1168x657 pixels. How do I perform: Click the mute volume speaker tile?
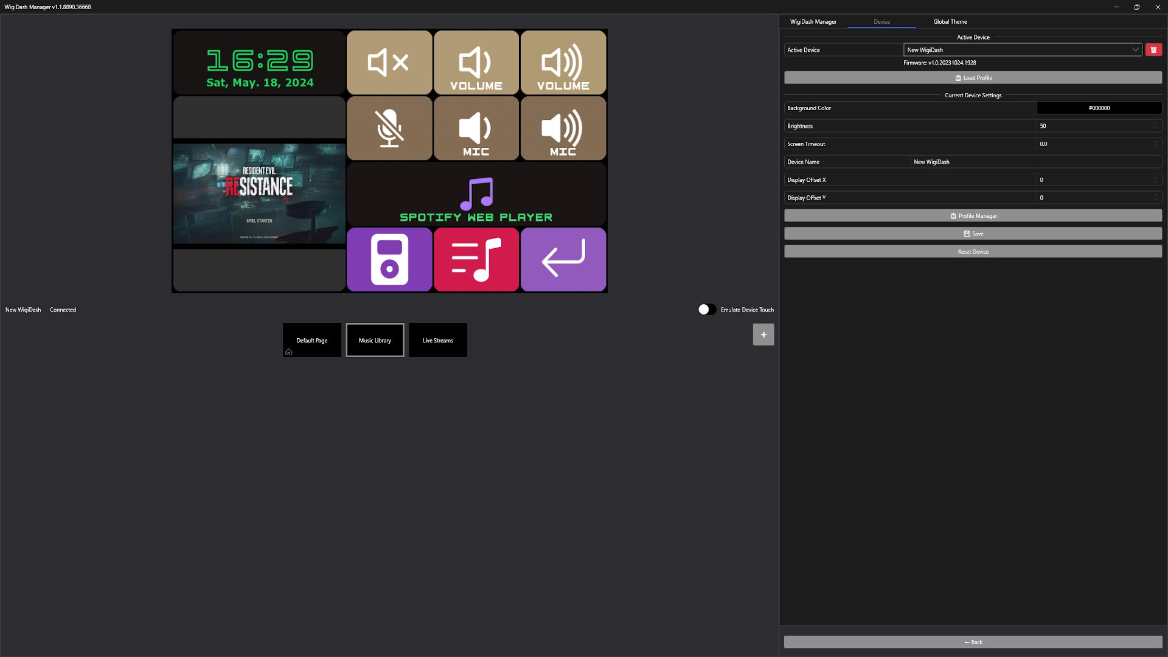(389, 63)
